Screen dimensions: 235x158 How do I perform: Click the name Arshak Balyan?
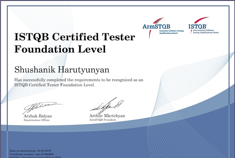38,116
